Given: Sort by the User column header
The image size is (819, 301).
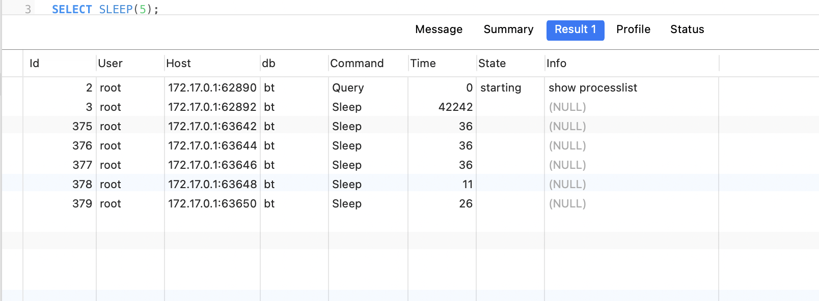Looking at the screenshot, I should coord(130,64).
